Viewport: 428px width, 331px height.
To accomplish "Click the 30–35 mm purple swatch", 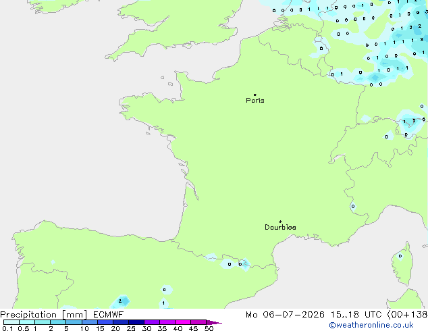I will 152,322.
